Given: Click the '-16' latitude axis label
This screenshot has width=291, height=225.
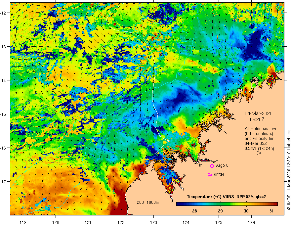Looking at the screenshot, I should click(3, 148).
